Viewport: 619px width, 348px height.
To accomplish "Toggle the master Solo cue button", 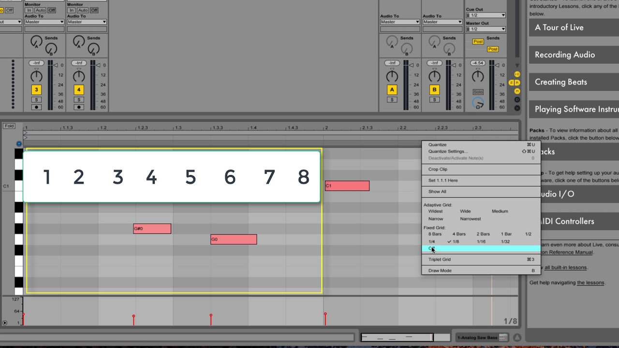I will point(478,92).
